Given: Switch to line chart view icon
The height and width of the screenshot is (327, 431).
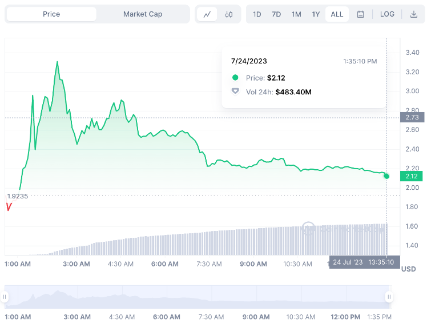Looking at the screenshot, I should pyautogui.click(x=207, y=14).
